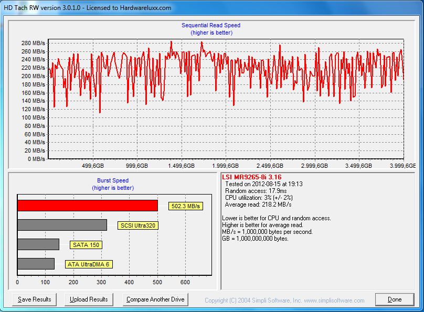
Task: Click the 0 MB/s axis label
Action: tap(36, 159)
